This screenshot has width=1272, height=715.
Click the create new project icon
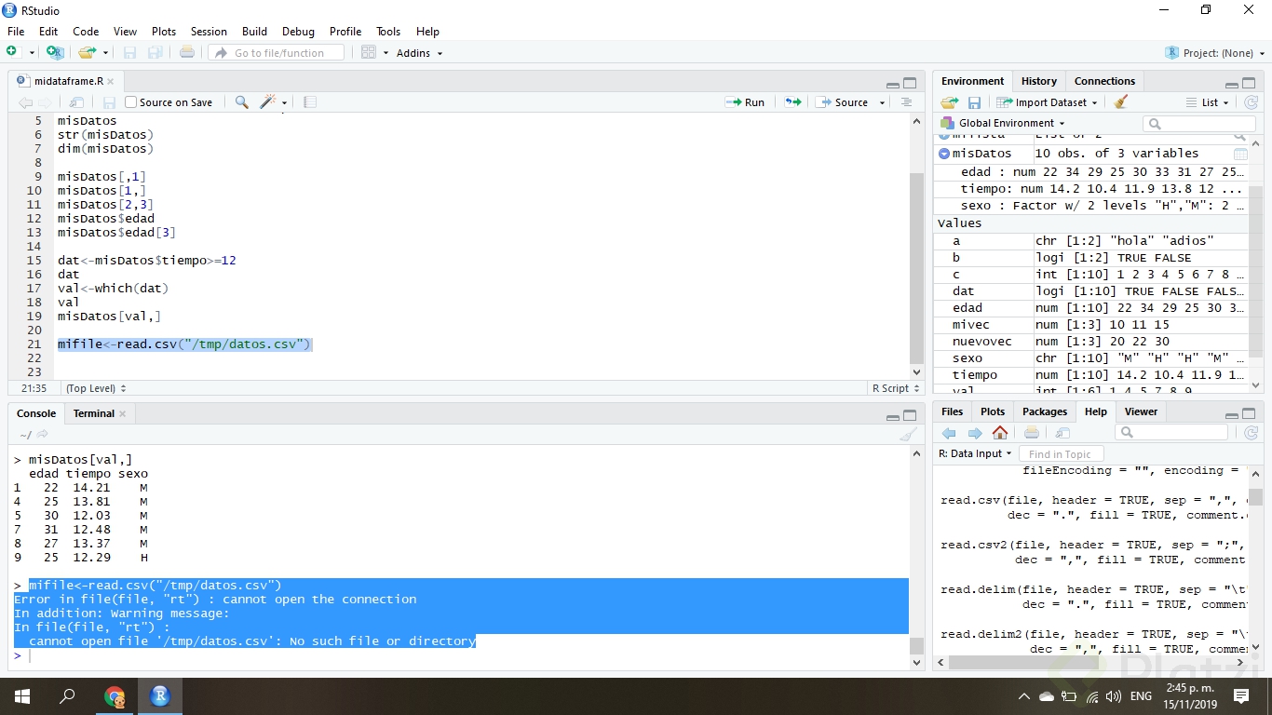(54, 53)
